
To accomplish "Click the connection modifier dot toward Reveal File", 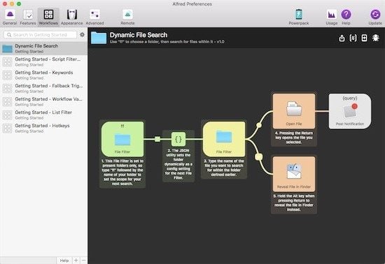I will [x=259, y=156].
